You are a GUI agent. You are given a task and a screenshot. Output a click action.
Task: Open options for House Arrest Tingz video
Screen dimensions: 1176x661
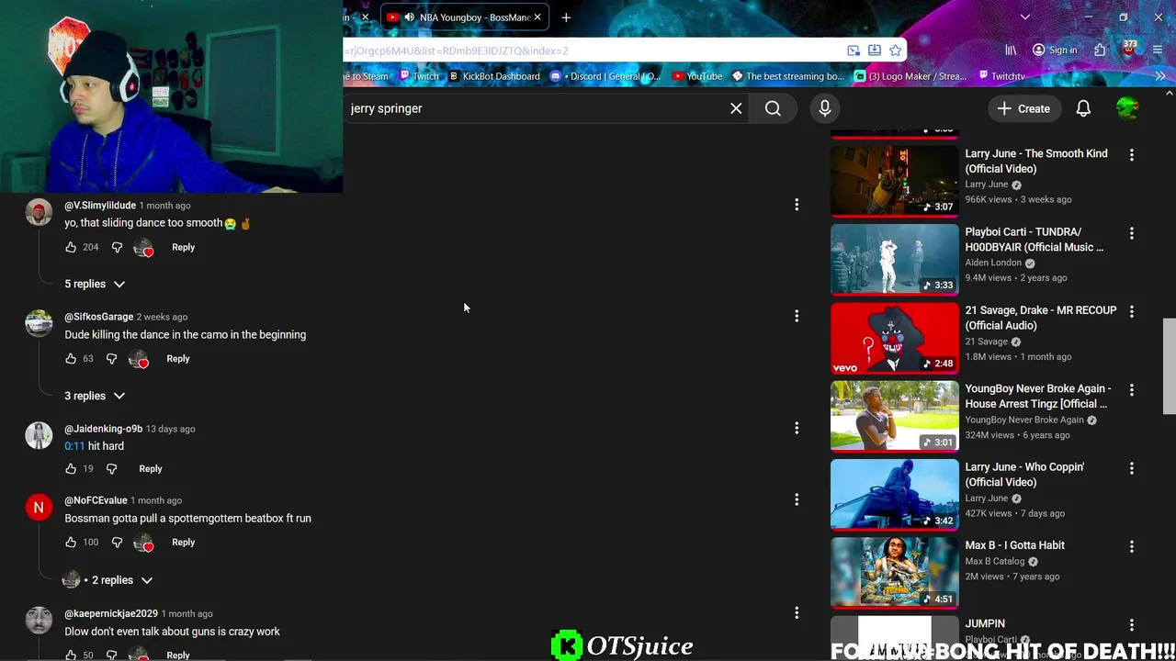(1131, 390)
